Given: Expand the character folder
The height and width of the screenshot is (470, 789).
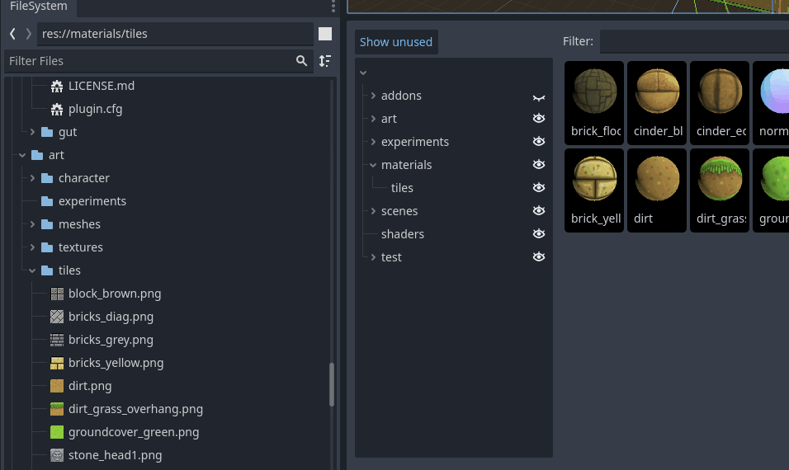Looking at the screenshot, I should (x=32, y=178).
